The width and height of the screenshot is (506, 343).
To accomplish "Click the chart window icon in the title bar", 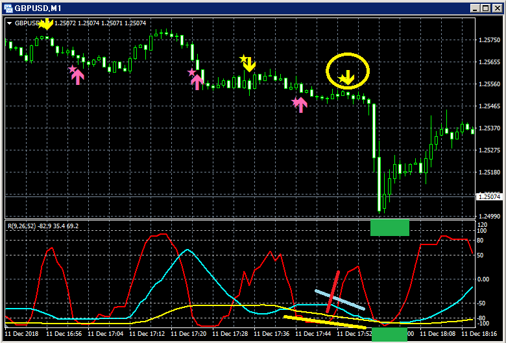I will (x=8, y=8).
